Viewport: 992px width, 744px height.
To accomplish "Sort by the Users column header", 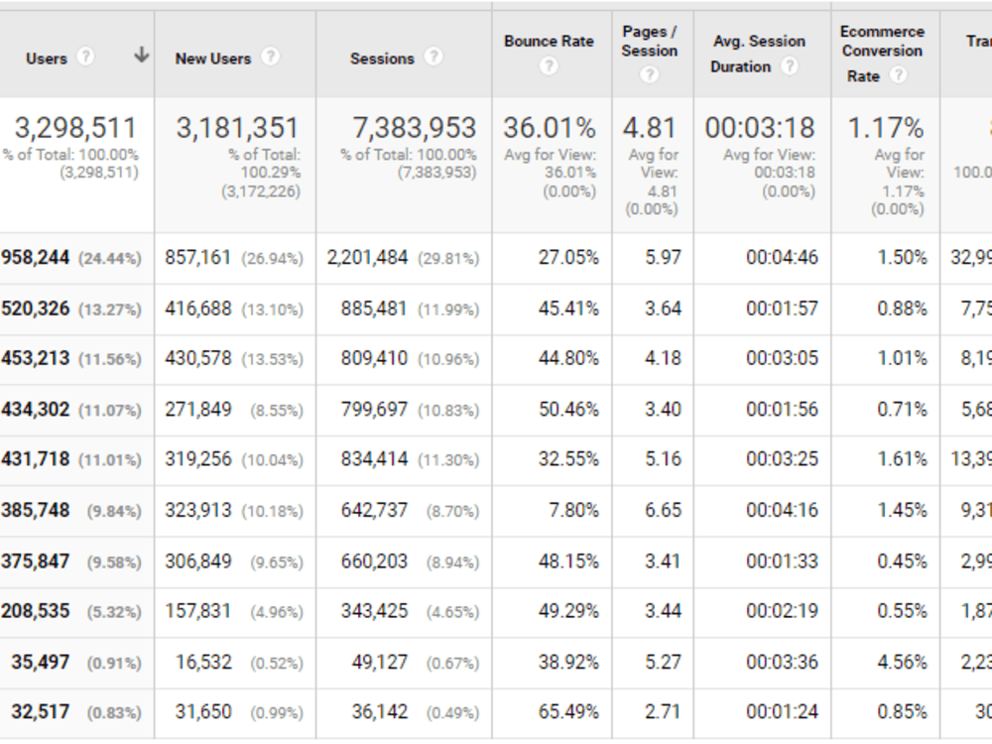I will [47, 59].
